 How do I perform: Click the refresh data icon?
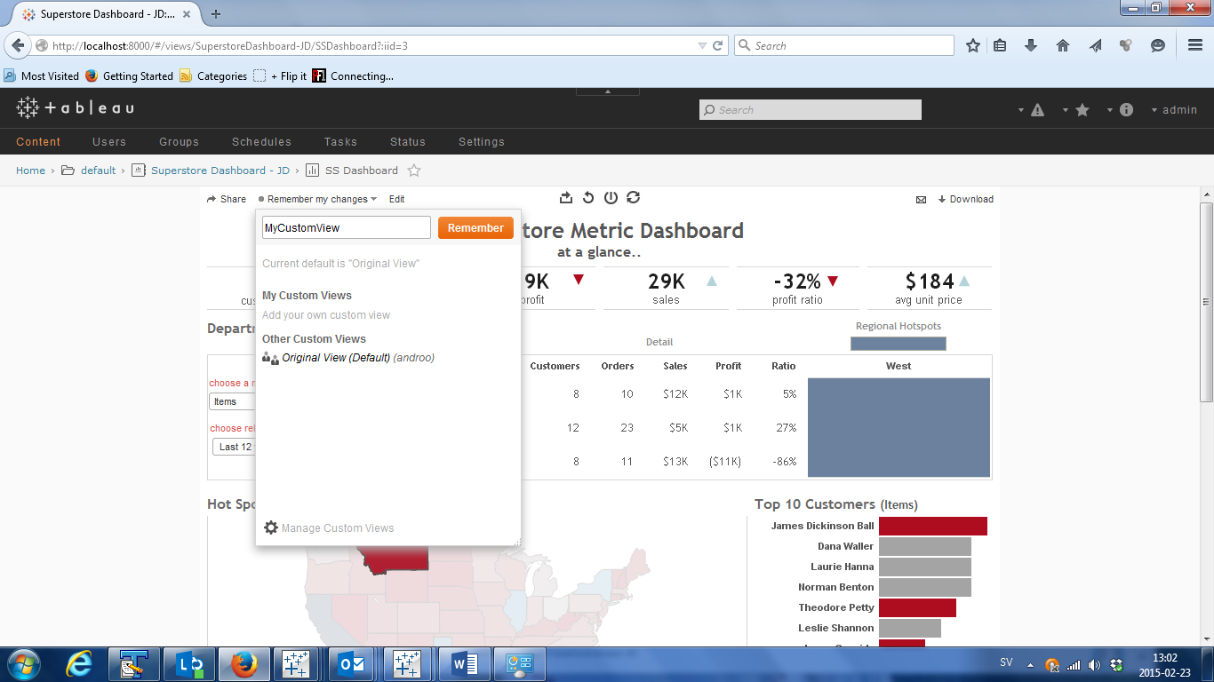click(x=633, y=198)
